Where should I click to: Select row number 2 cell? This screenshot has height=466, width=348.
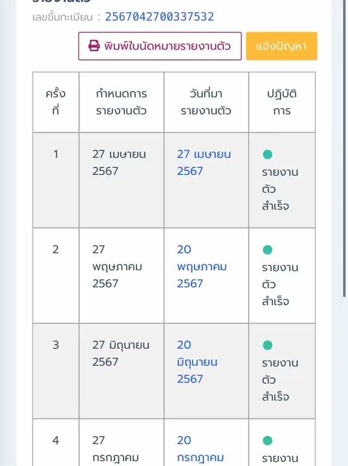55,275
